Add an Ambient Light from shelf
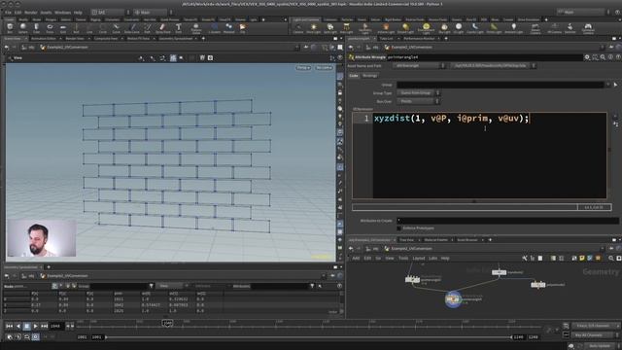Image resolution: width=622 pixels, height=350 pixels. click(514, 28)
